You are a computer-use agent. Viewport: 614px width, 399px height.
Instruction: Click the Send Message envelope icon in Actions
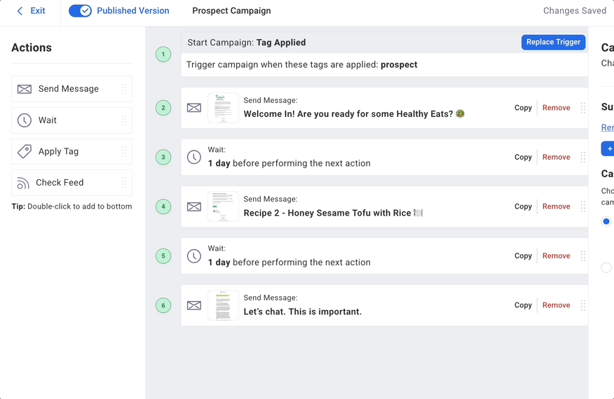[25, 89]
